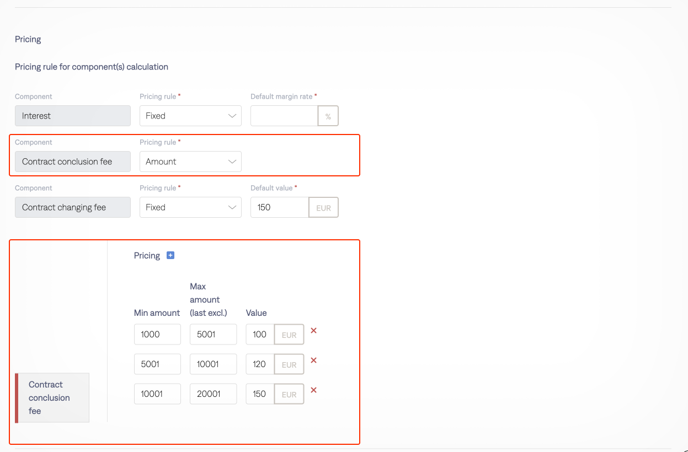Click the Max amount field containing 5001

click(x=213, y=334)
